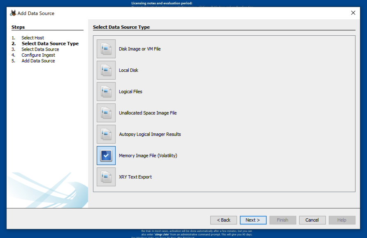Select the Disk Image or VM File icon

click(106, 49)
